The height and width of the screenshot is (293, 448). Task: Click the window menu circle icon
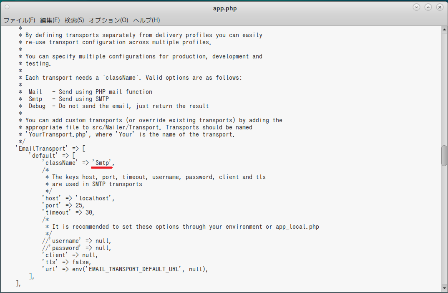[7, 7]
